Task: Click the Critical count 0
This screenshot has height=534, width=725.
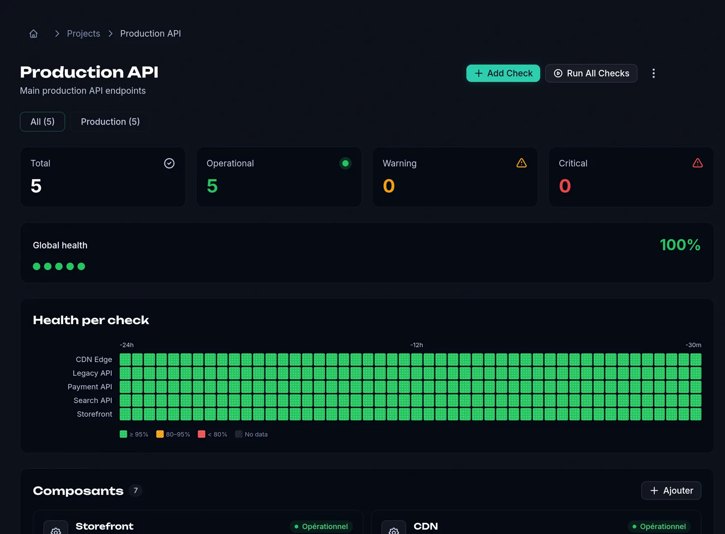Action: coord(565,186)
